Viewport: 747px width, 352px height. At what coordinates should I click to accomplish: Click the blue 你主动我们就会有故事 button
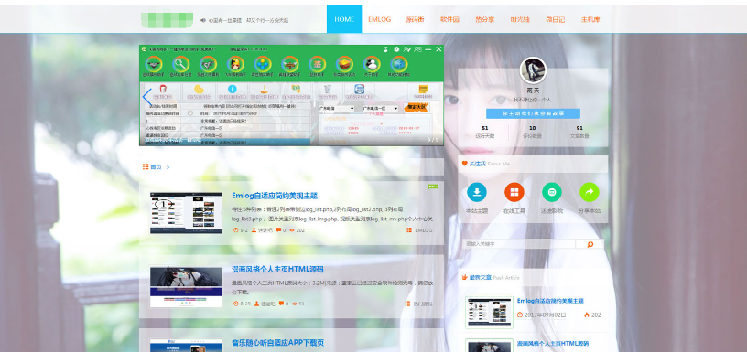click(533, 113)
